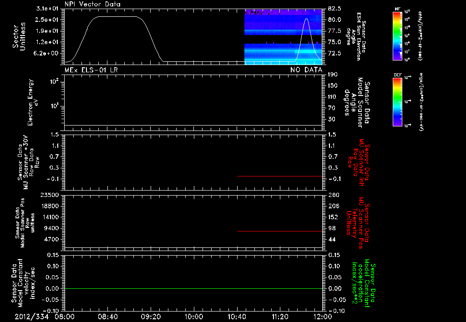The height and width of the screenshot is (322, 466).
Task: Click the blue NPI spectrogram data
Action: click(x=283, y=37)
